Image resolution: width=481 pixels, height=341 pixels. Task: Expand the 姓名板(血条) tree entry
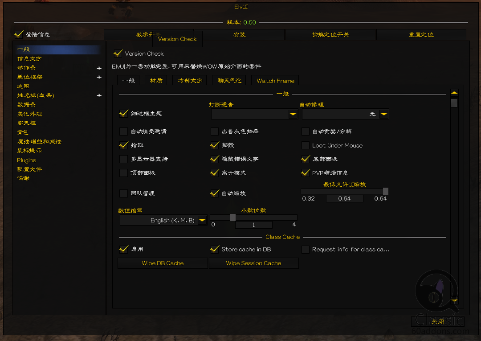99,96
